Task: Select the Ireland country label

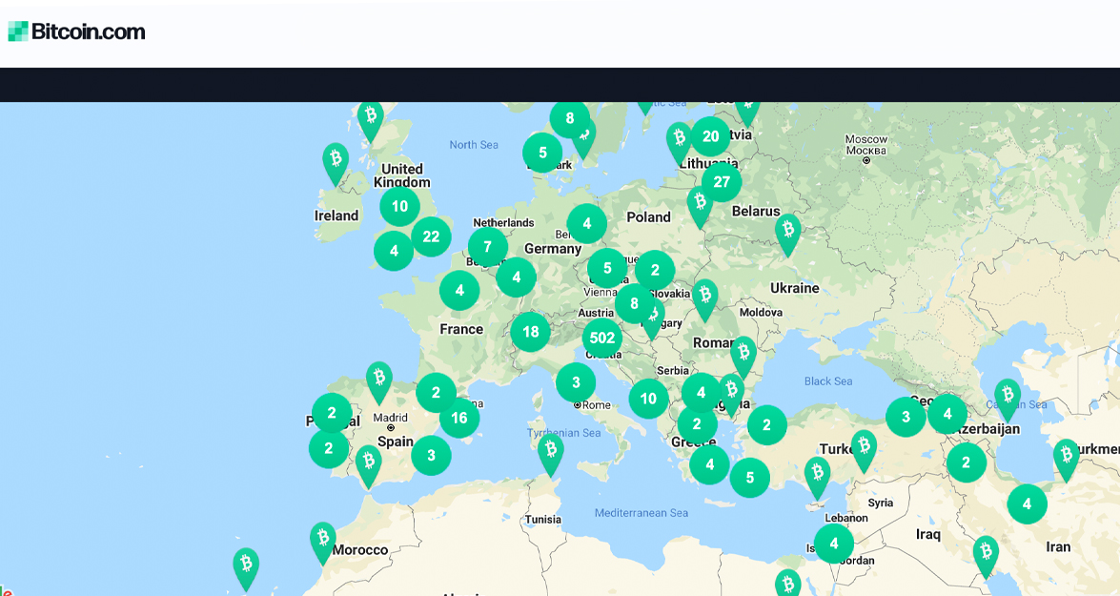Action: [x=336, y=216]
